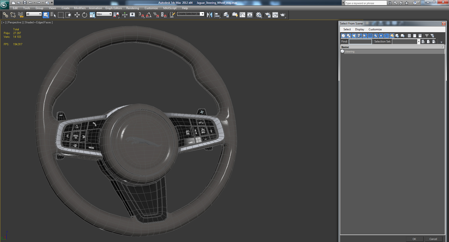The width and height of the screenshot is (449, 242).
Task: Expand the Create Selection Set dropdown
Action: point(202,14)
